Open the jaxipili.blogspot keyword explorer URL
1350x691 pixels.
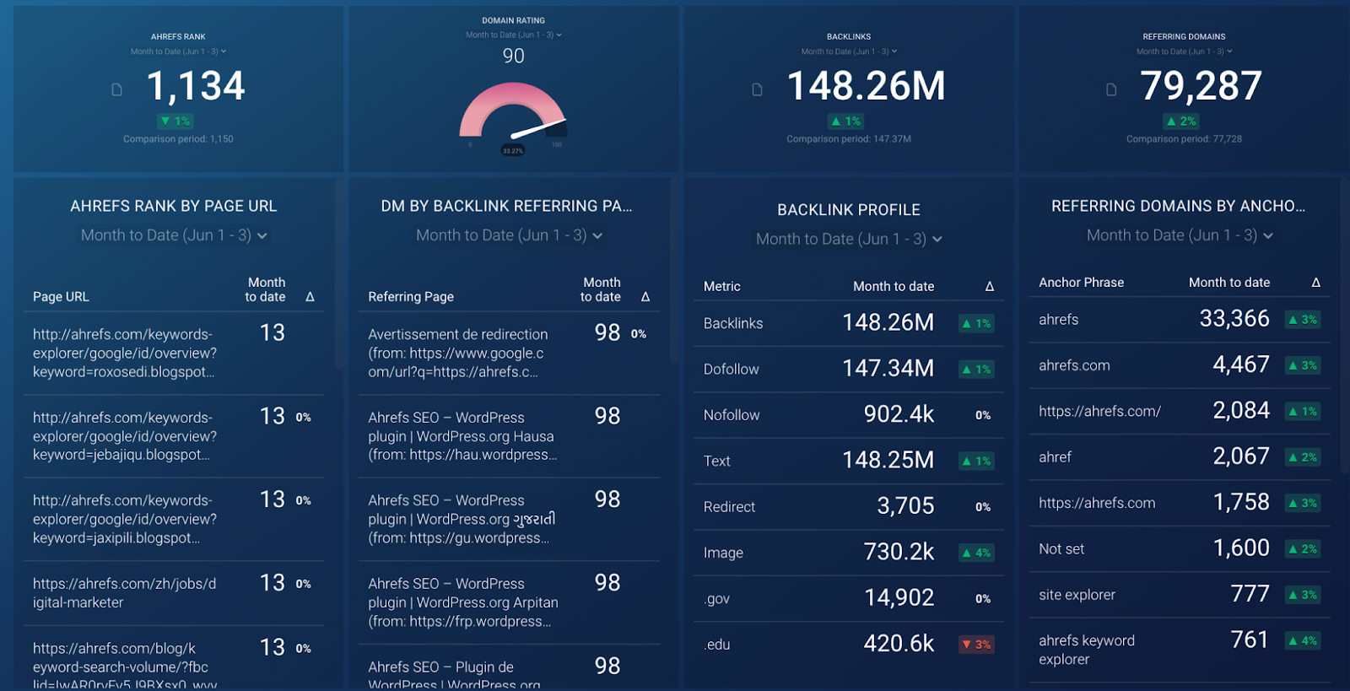[x=125, y=519]
